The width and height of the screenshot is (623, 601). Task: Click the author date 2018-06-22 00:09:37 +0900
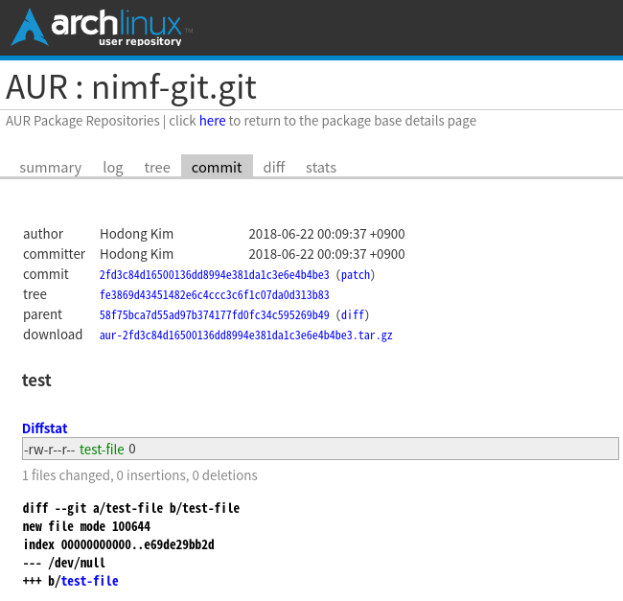[327, 234]
